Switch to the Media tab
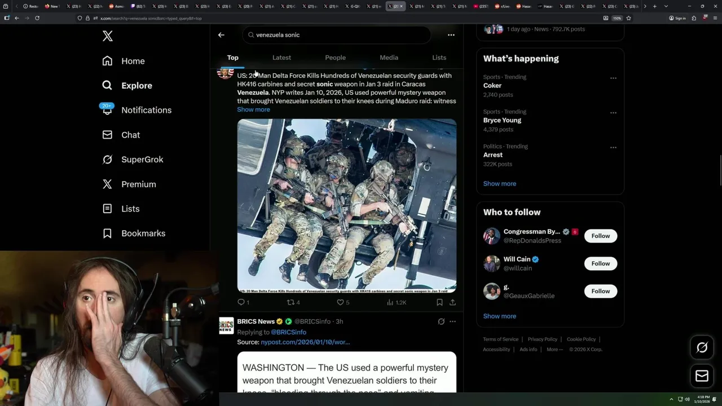 point(389,58)
